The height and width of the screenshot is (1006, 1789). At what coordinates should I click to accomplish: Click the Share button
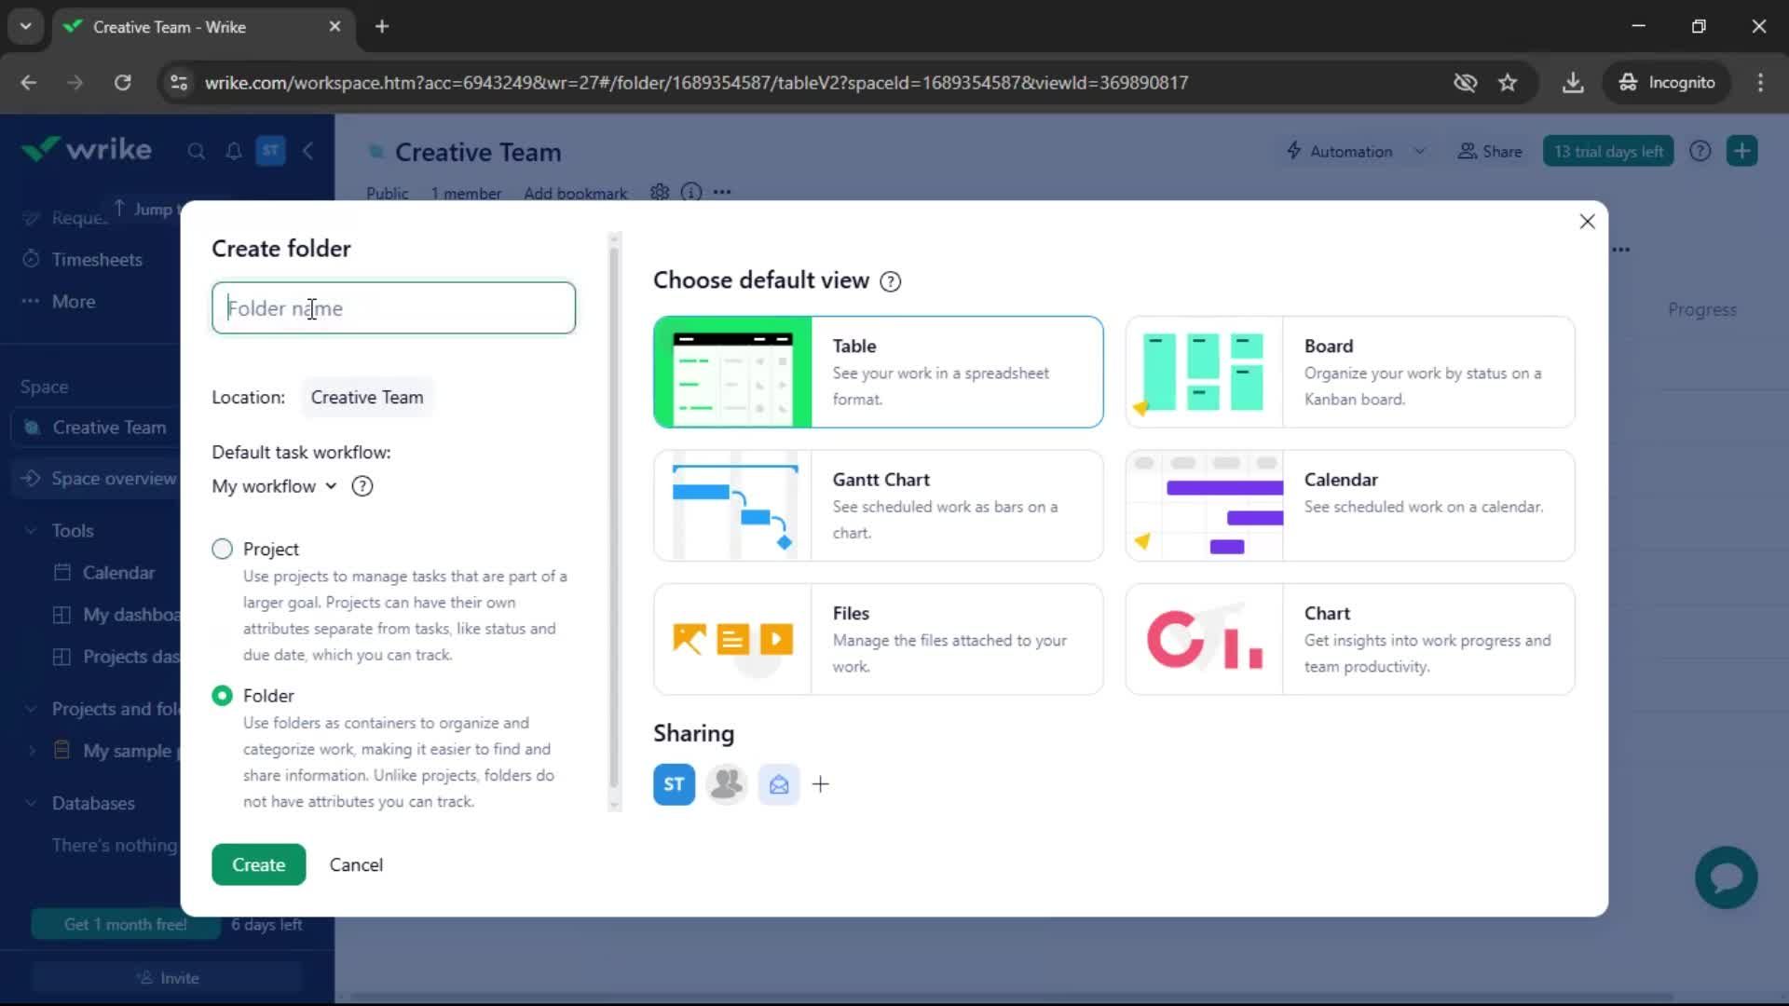[x=1490, y=151]
